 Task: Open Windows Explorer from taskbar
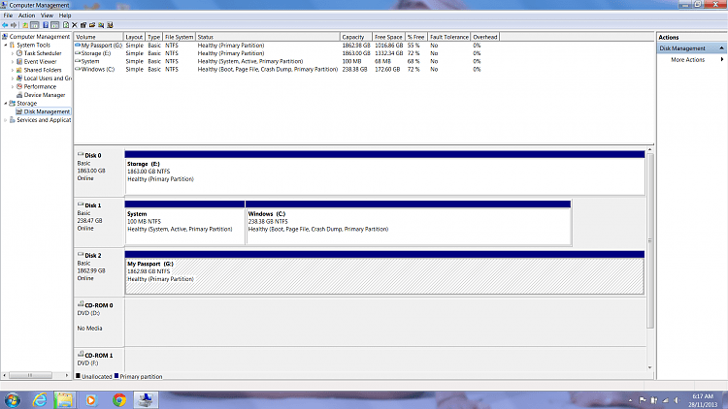(64, 399)
